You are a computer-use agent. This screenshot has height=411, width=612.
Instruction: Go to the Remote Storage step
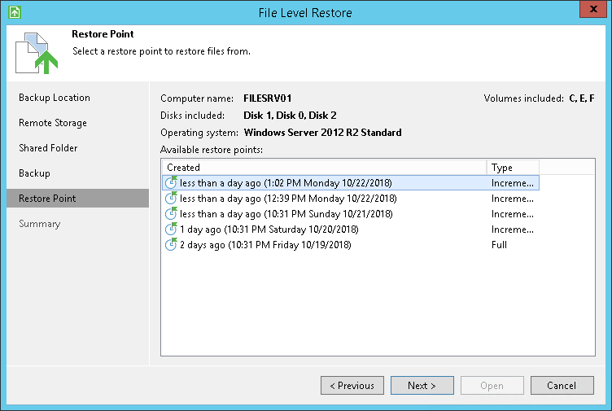(53, 123)
